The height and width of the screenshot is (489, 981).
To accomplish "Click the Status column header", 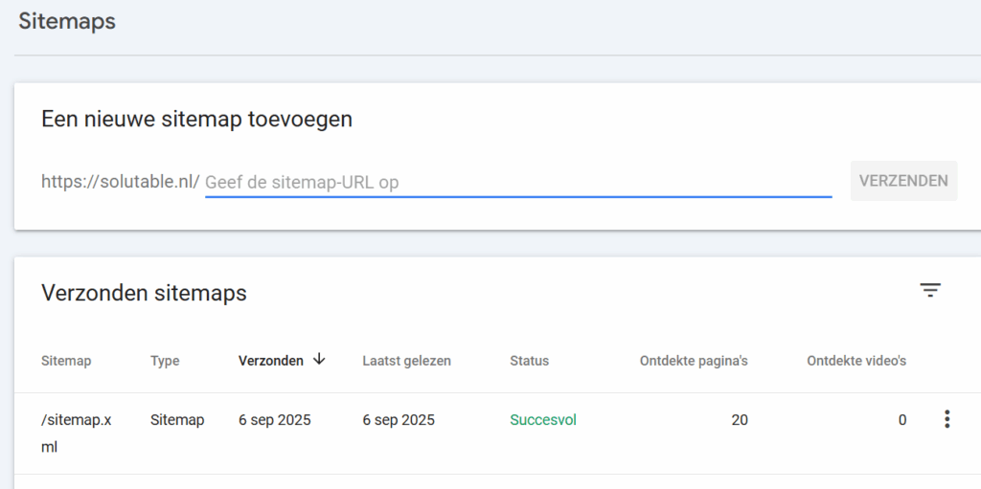I will 529,361.
